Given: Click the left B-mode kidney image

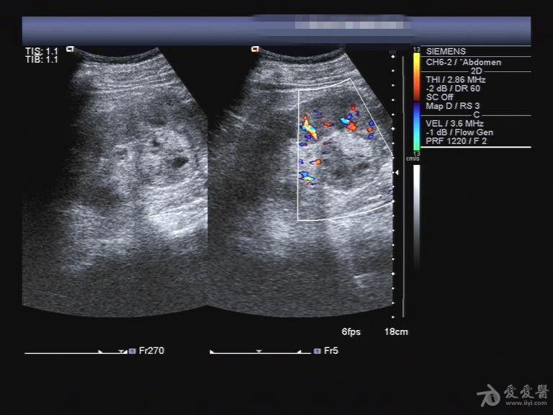Looking at the screenshot, I should (114, 182).
